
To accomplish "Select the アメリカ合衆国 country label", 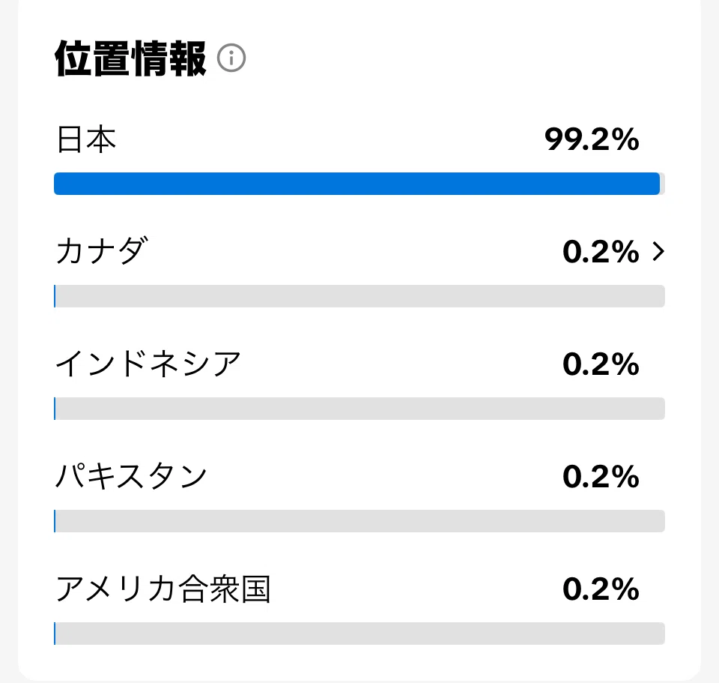I will coord(163,589).
